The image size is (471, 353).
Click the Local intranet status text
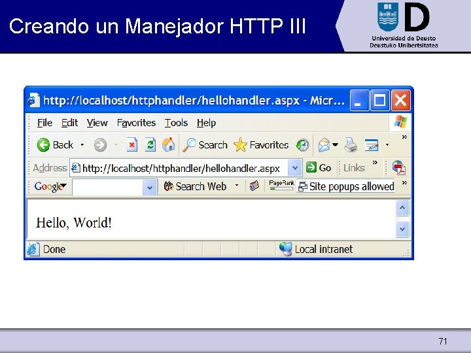tap(324, 249)
